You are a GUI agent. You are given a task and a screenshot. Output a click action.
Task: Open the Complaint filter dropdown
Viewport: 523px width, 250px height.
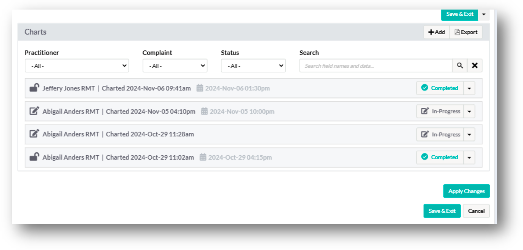(x=175, y=66)
